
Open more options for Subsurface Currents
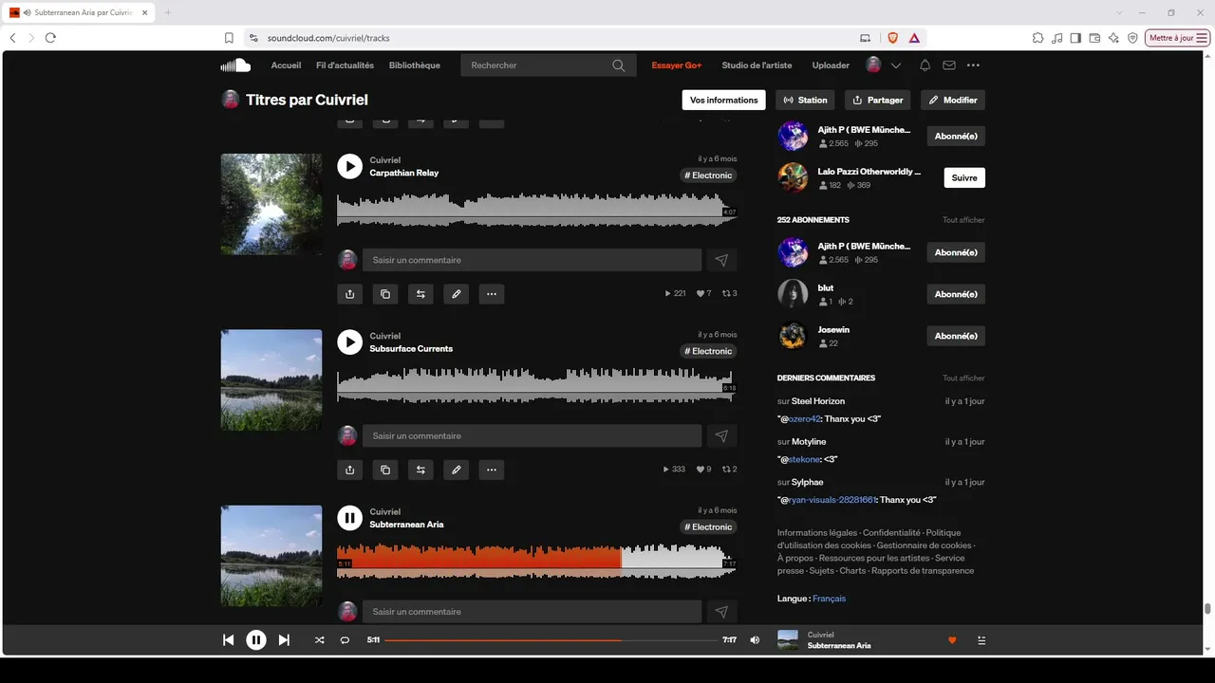point(492,470)
